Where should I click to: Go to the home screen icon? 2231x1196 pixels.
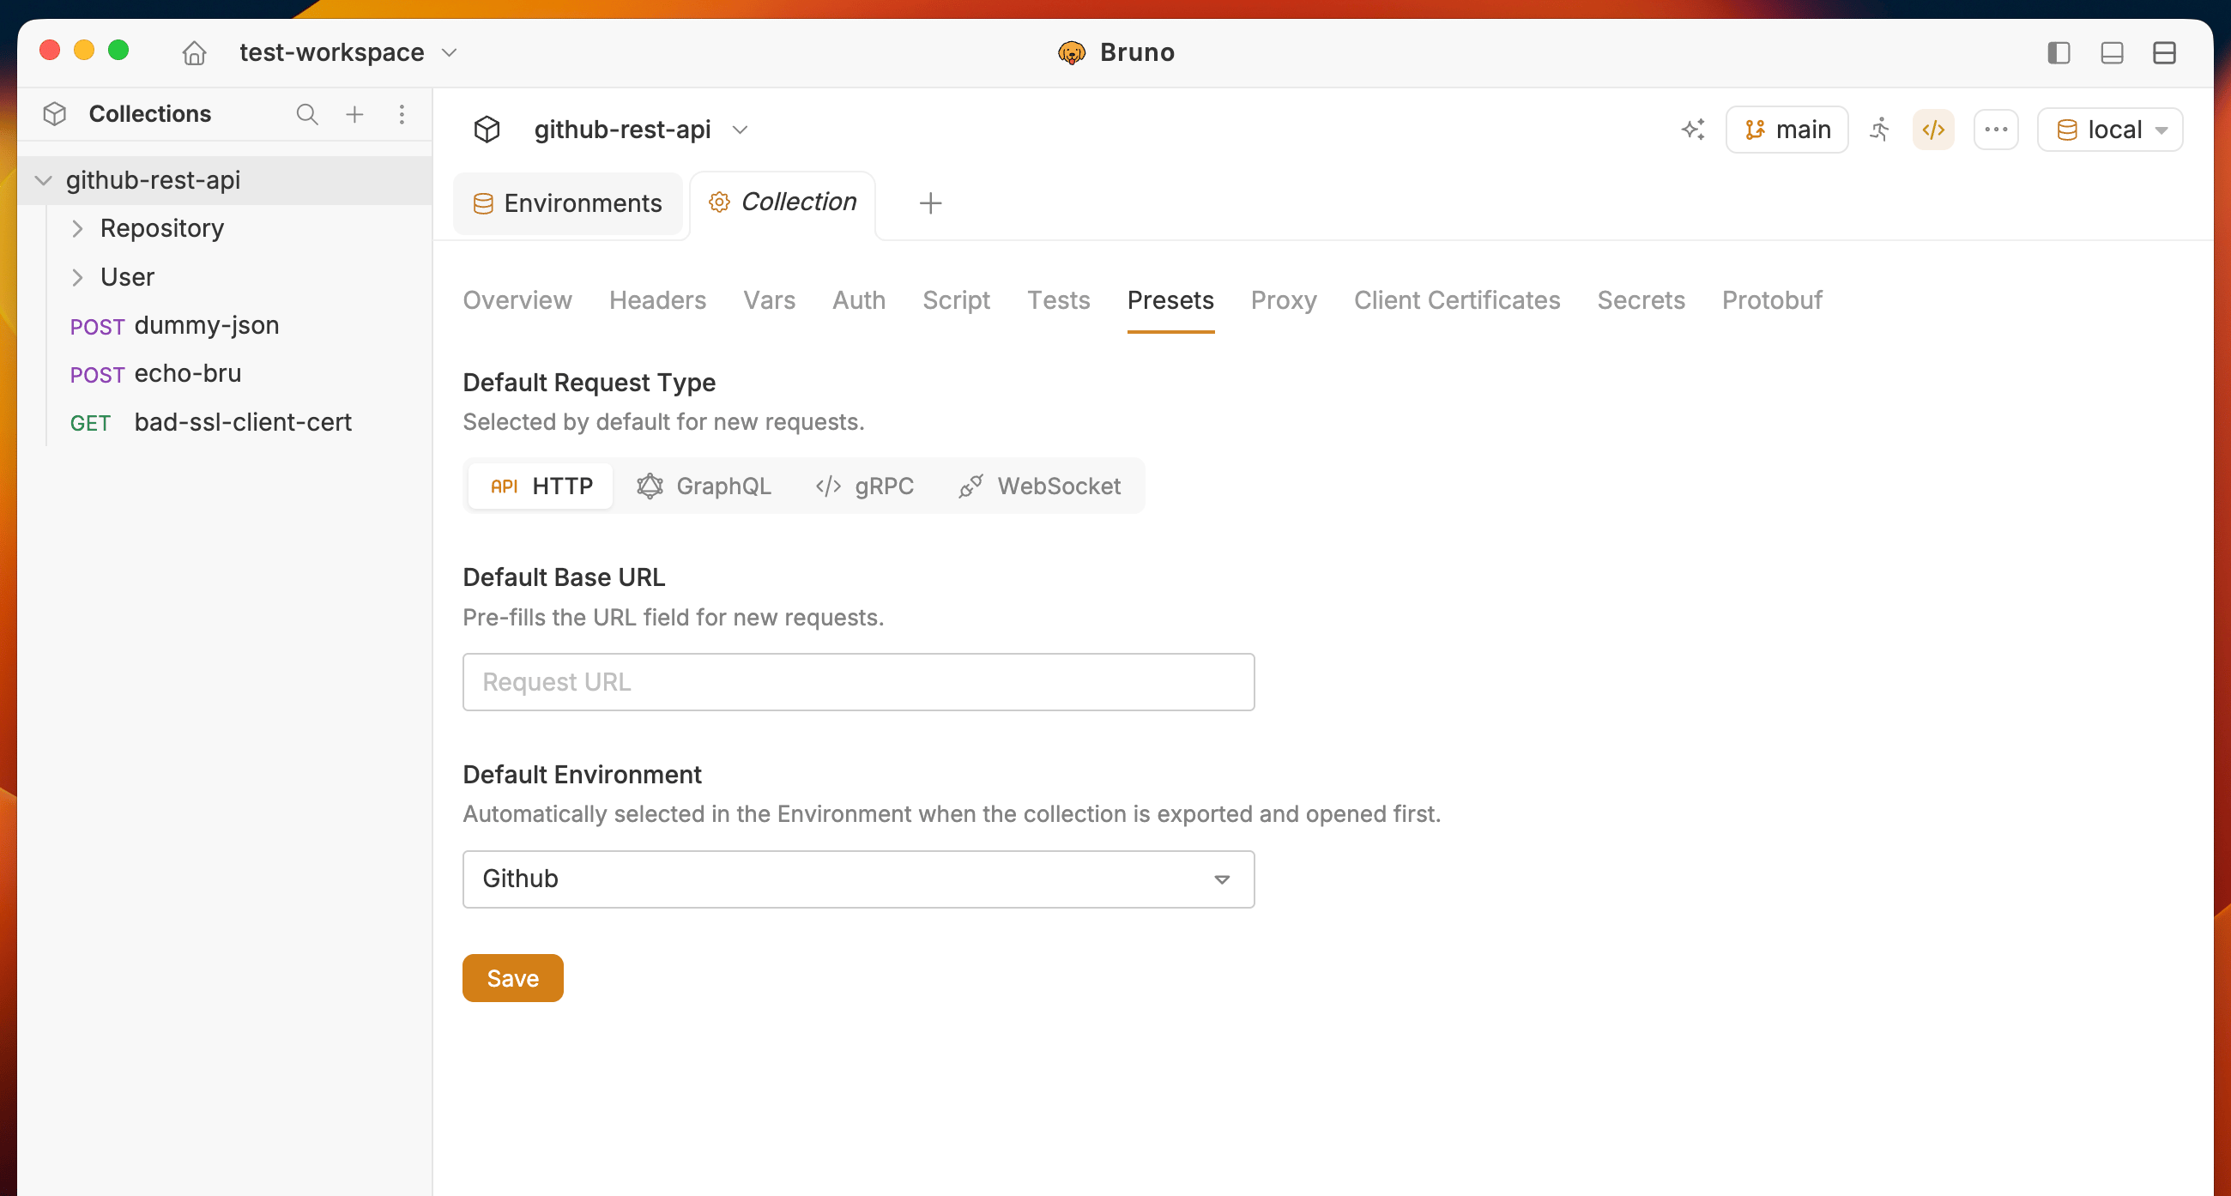point(194,53)
